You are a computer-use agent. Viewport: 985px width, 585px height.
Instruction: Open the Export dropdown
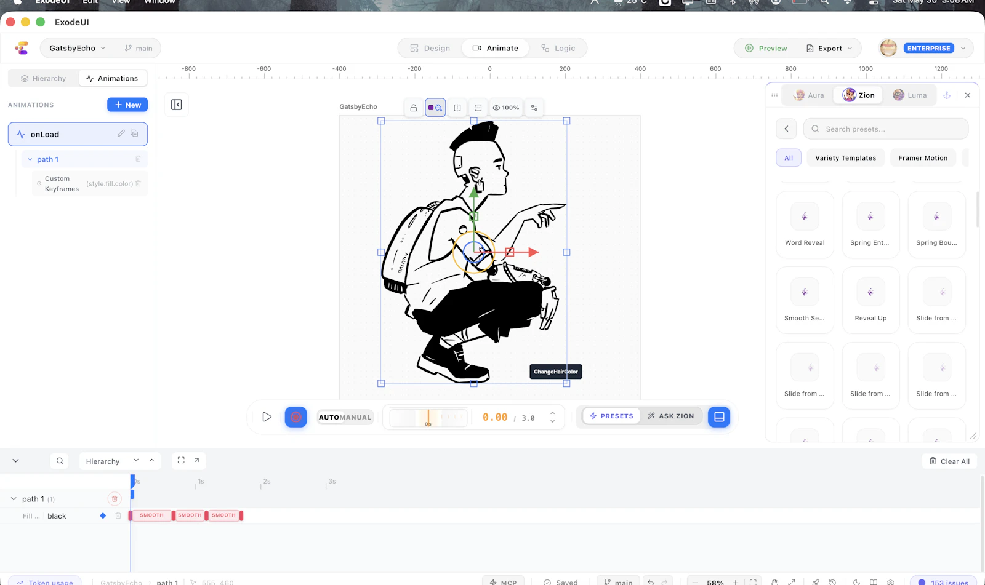click(x=830, y=48)
